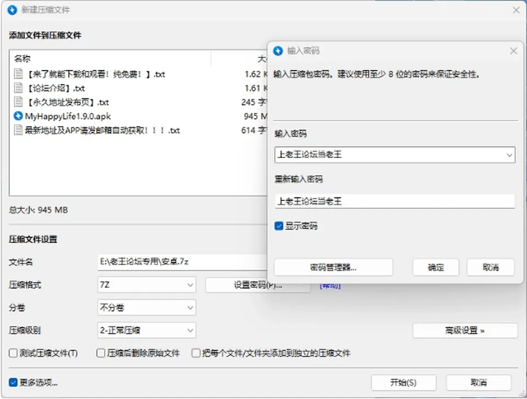Expand the 输入密码 combo box arrow
This screenshot has height=399, width=527.
tap(509, 155)
